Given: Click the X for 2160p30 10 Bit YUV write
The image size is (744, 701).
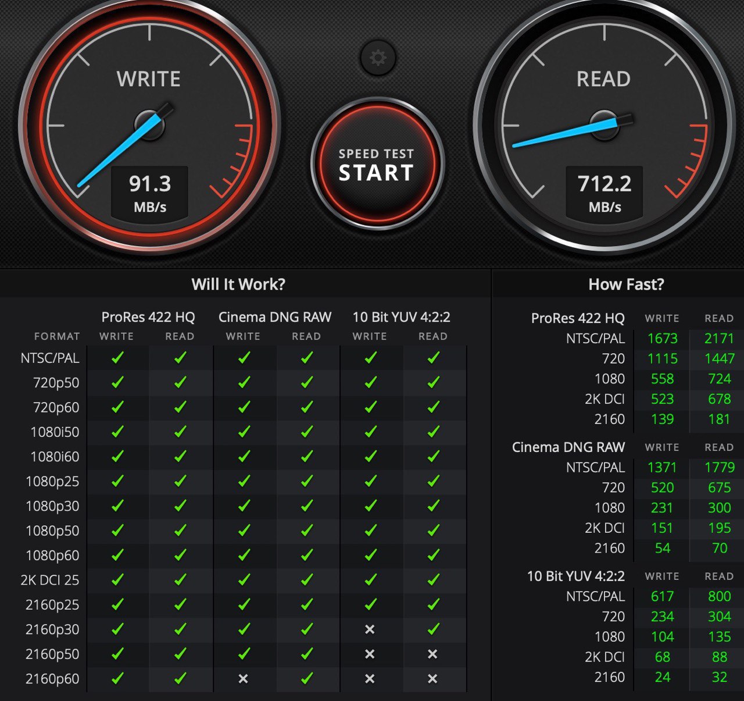Looking at the screenshot, I should (x=370, y=629).
